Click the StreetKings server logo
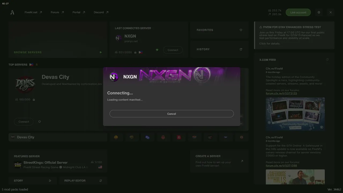The image size is (343, 193). tap(18, 165)
